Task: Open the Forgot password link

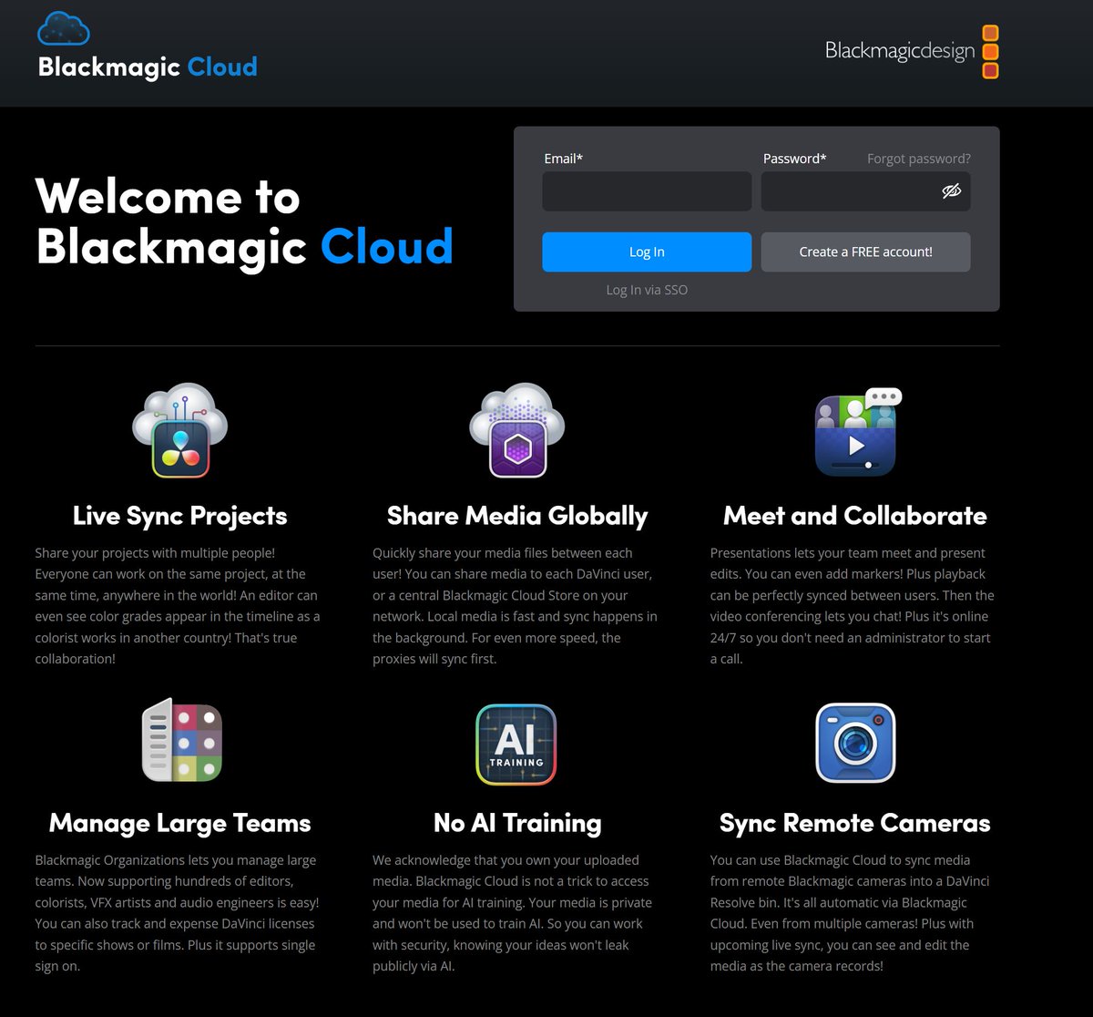Action: (x=918, y=159)
